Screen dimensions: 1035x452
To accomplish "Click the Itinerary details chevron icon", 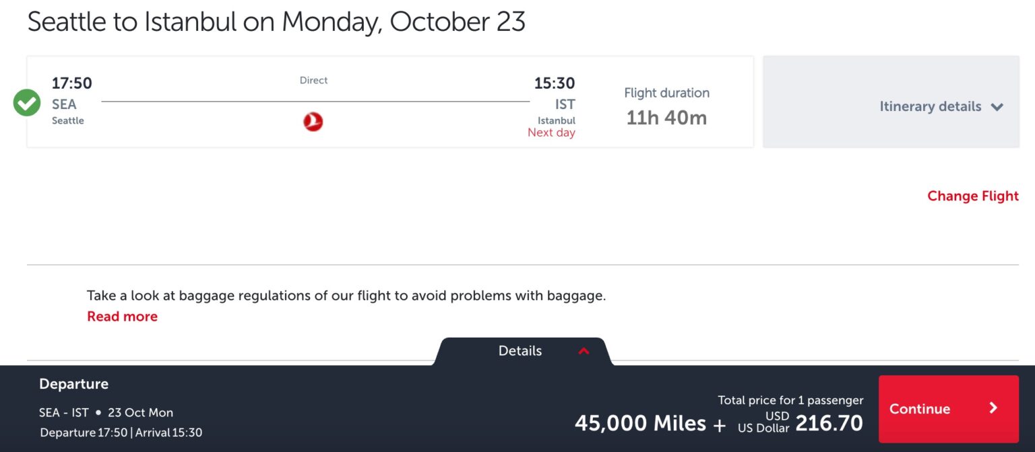I will click(998, 107).
